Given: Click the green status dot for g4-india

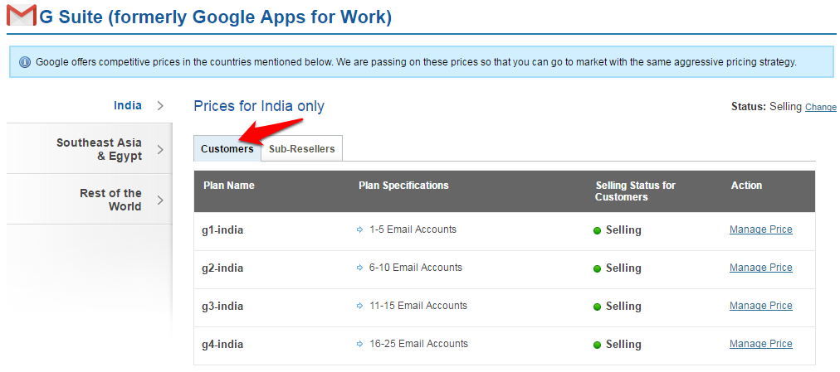Looking at the screenshot, I should point(598,345).
